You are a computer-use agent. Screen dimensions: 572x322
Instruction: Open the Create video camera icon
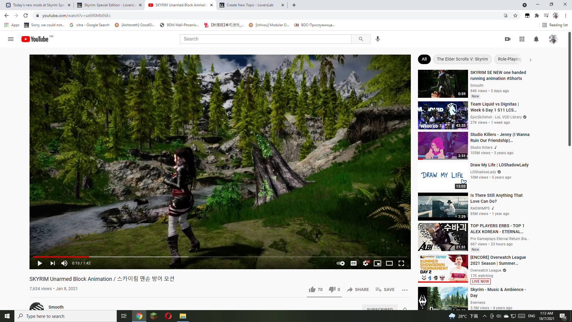pyautogui.click(x=508, y=39)
